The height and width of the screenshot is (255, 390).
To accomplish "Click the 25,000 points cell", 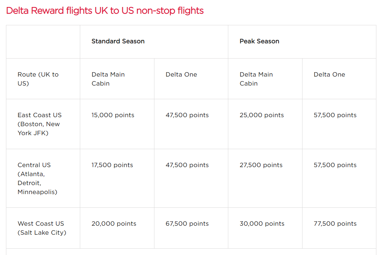I will [x=262, y=115].
